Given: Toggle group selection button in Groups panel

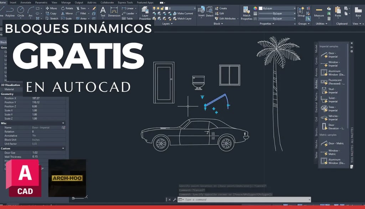Looking at the screenshot, I should [x=308, y=18].
